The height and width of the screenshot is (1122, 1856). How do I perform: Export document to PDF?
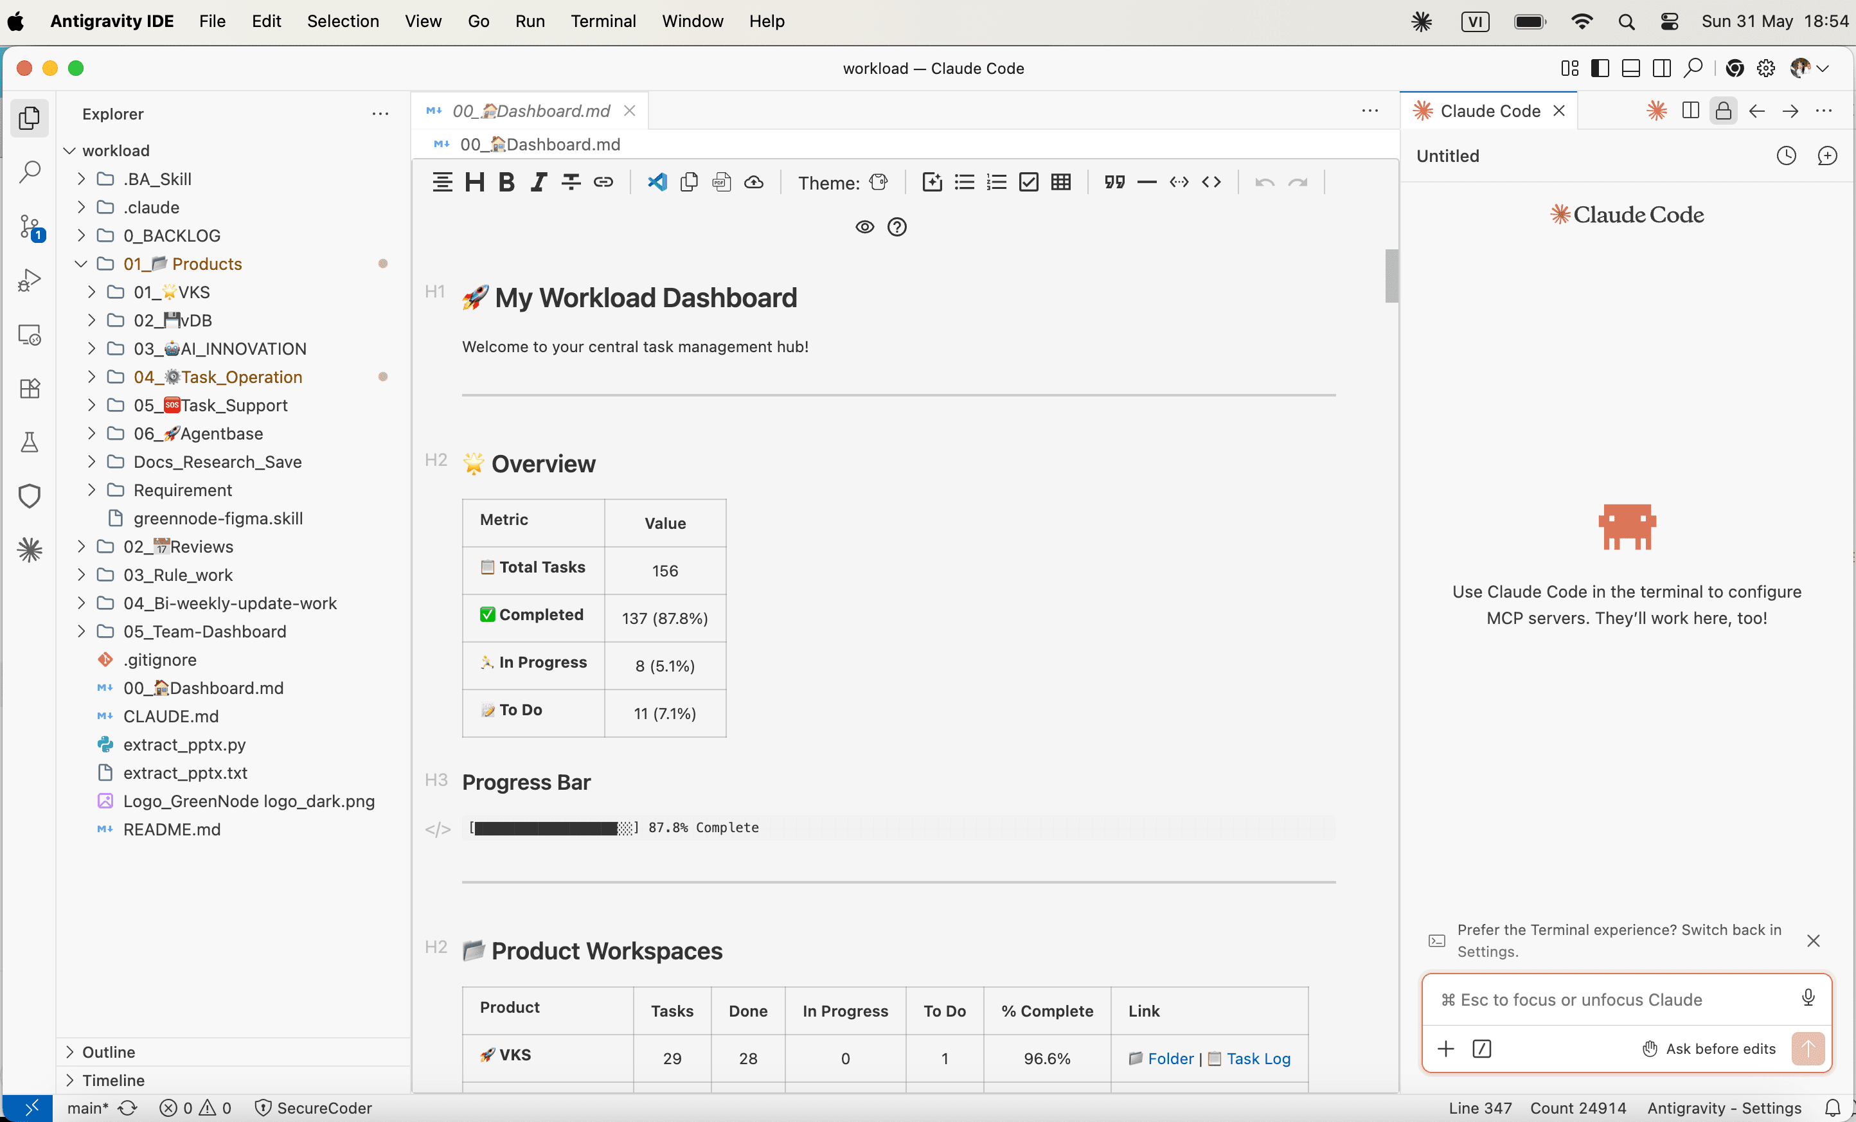click(x=722, y=183)
